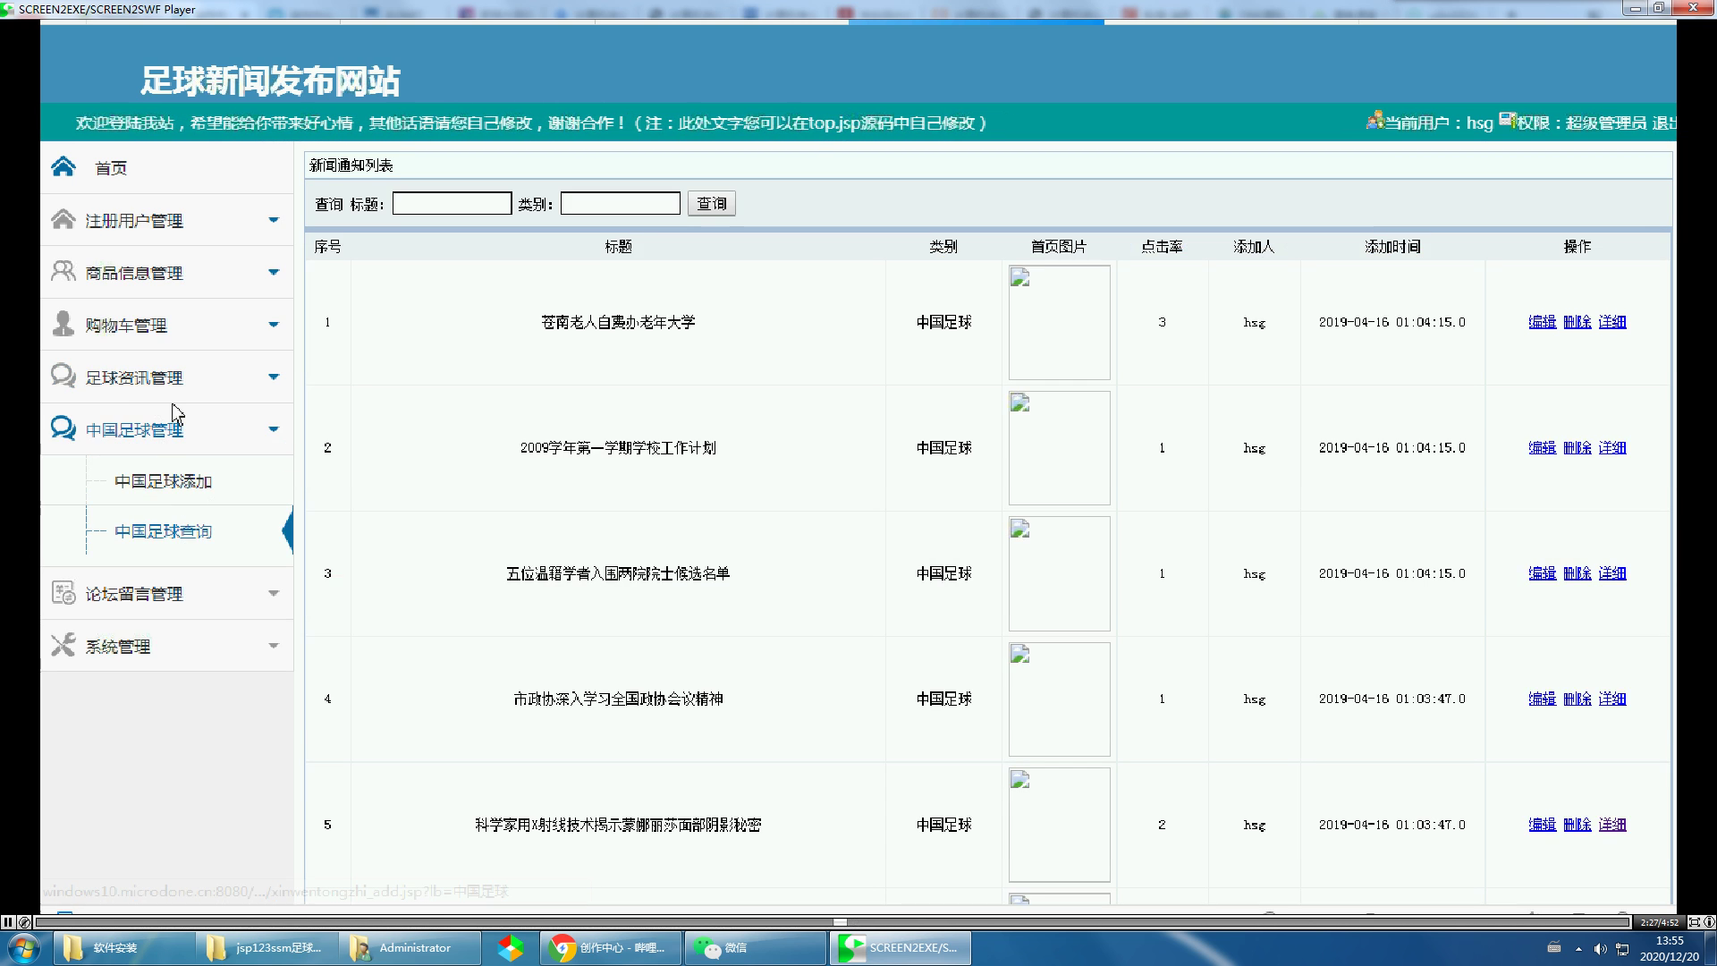Click the 系统管理 tools icon
The image size is (1717, 966).
[x=63, y=645]
